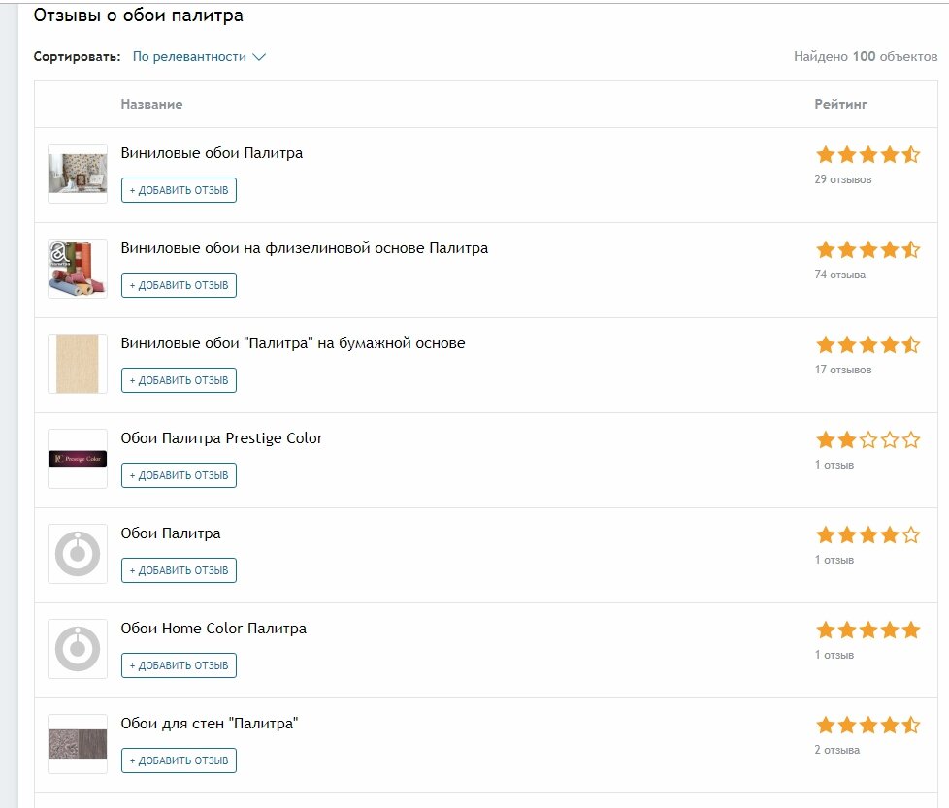
Task: Click the placeholder icon for 'Обои Палитра'
Action: pos(78,554)
